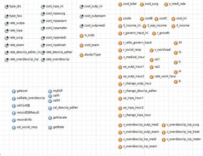This screenshot has height=156, width=203.
Task: Click the recordDBResult function icon
Action: (14, 113)
